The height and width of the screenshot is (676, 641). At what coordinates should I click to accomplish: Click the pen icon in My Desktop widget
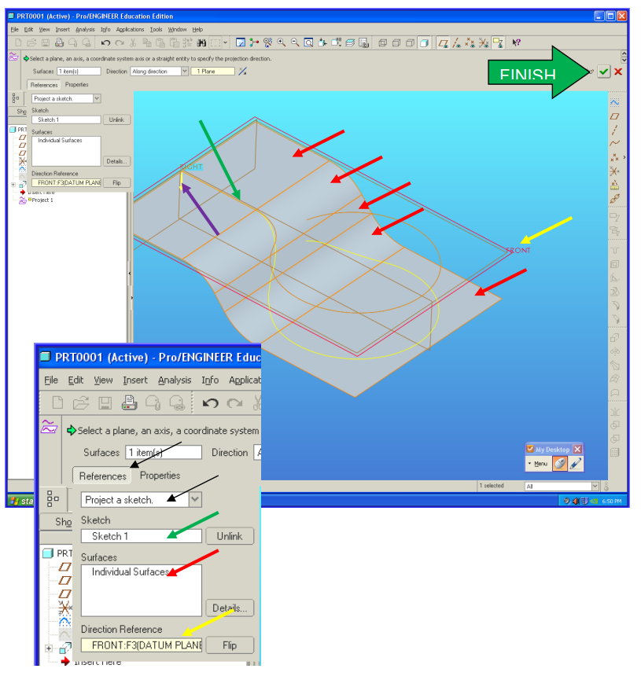pyautogui.click(x=576, y=464)
